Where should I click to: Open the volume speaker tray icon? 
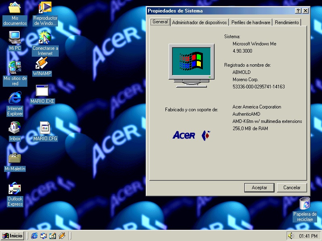click(x=291, y=236)
